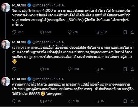The image size is (138, 107).
Task: Like the tweet with 5.2K likes
Action: pyautogui.click(x=73, y=101)
